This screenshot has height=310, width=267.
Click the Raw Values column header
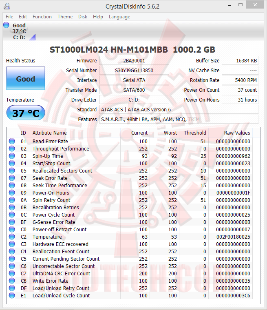click(231, 133)
